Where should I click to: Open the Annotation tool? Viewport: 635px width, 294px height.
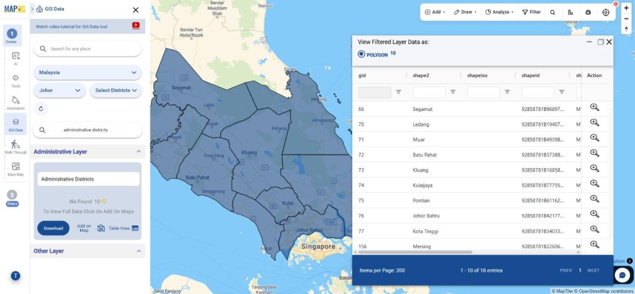16,102
